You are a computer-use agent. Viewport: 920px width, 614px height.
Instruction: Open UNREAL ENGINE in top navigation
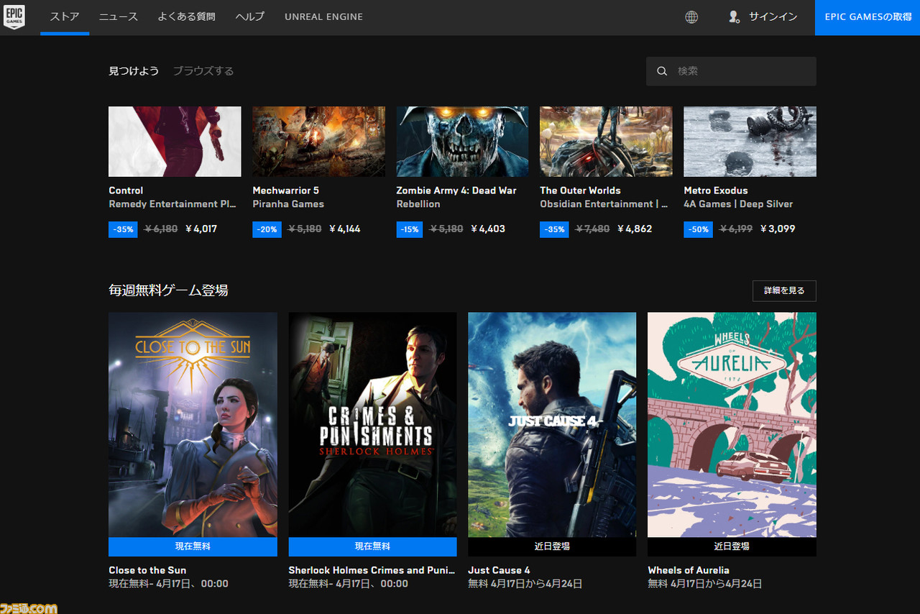point(323,17)
